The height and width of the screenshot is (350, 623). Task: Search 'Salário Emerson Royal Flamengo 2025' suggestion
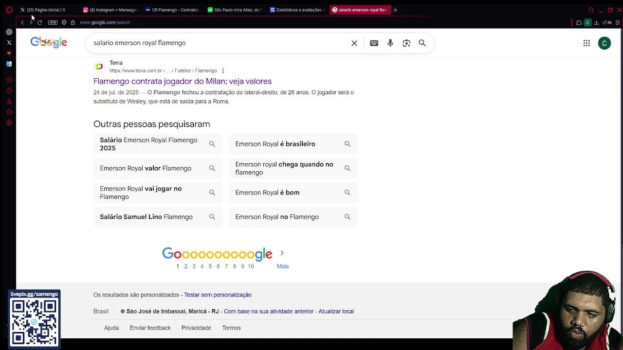pos(158,144)
